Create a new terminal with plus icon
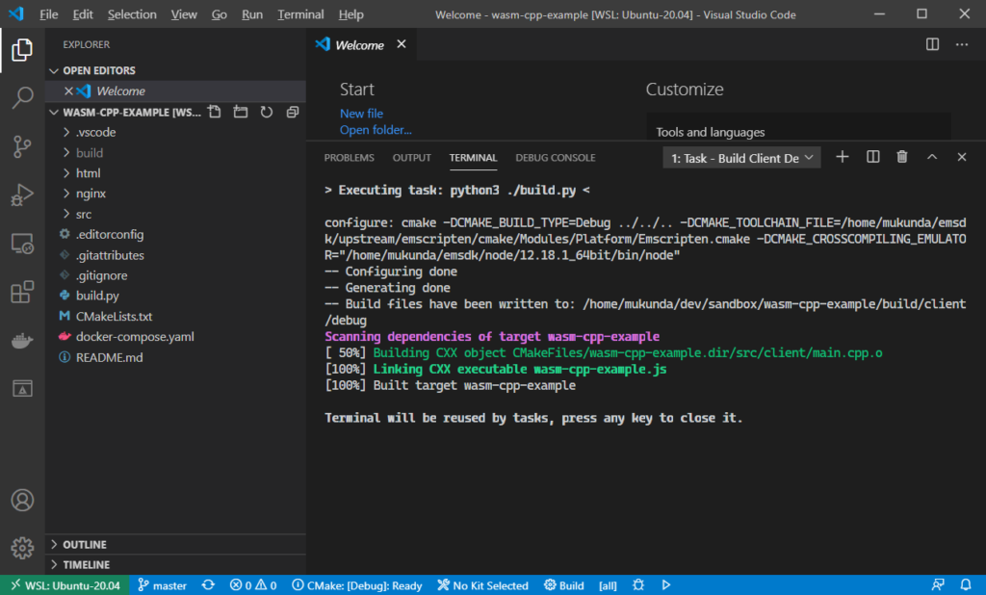The height and width of the screenshot is (595, 986). click(842, 157)
